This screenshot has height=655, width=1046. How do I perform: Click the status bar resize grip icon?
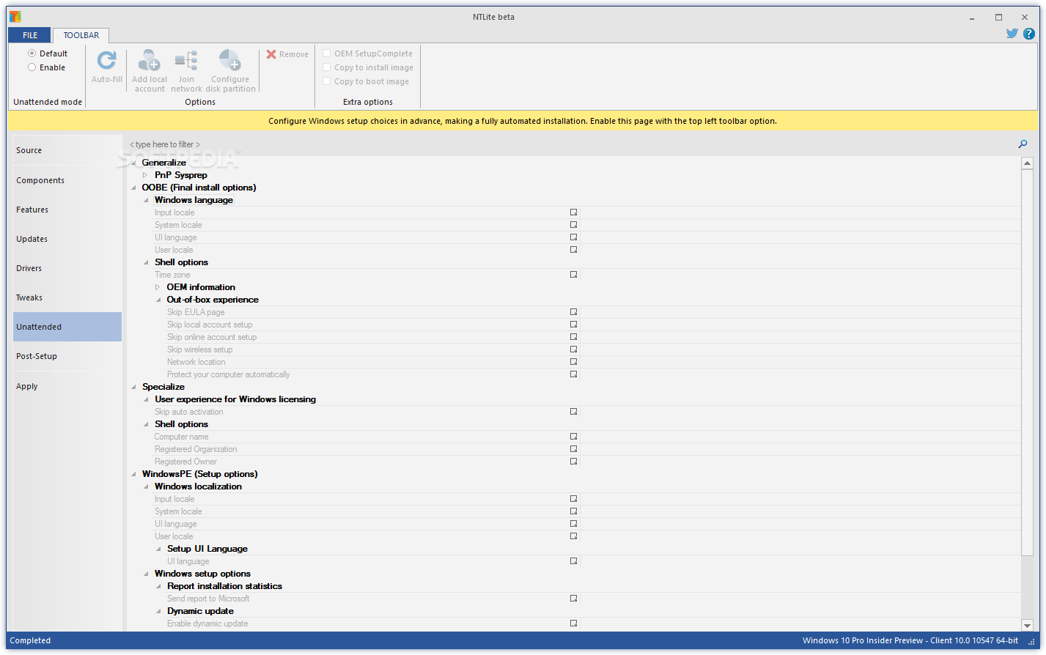pos(1032,642)
